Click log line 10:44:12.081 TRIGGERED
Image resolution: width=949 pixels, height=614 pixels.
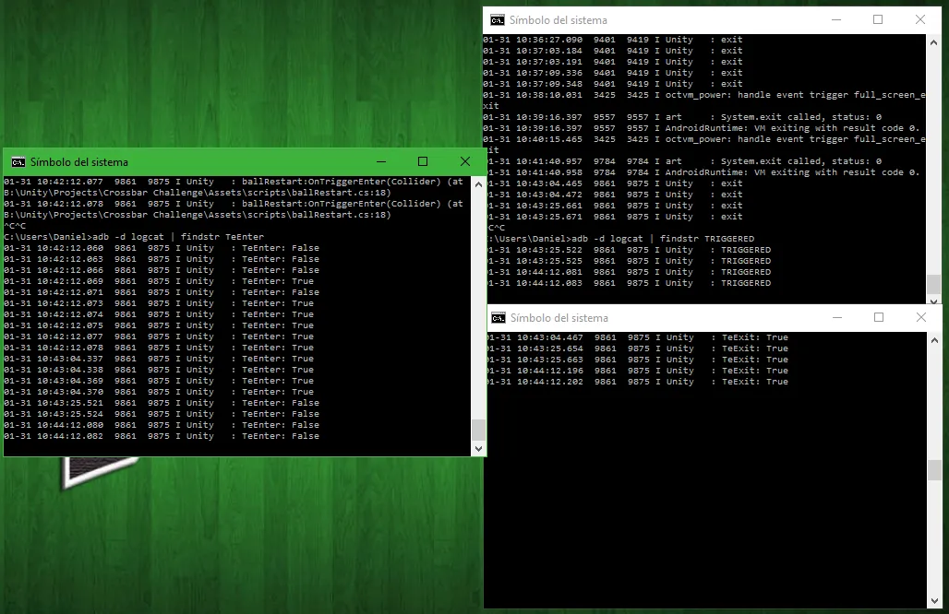click(630, 272)
